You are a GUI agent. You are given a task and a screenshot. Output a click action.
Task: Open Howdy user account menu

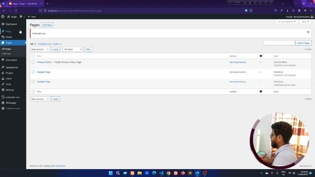(300, 17)
